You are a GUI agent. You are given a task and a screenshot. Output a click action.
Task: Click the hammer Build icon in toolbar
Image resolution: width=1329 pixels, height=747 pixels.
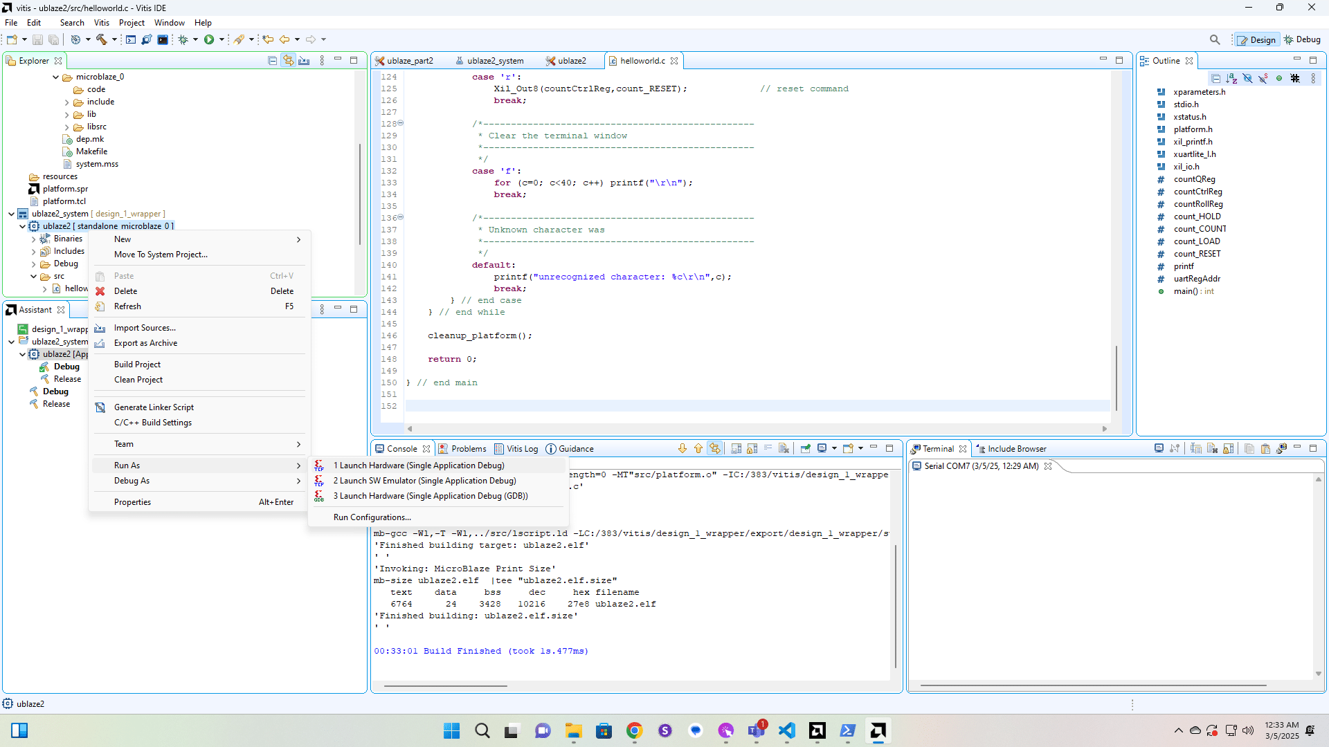tap(101, 39)
